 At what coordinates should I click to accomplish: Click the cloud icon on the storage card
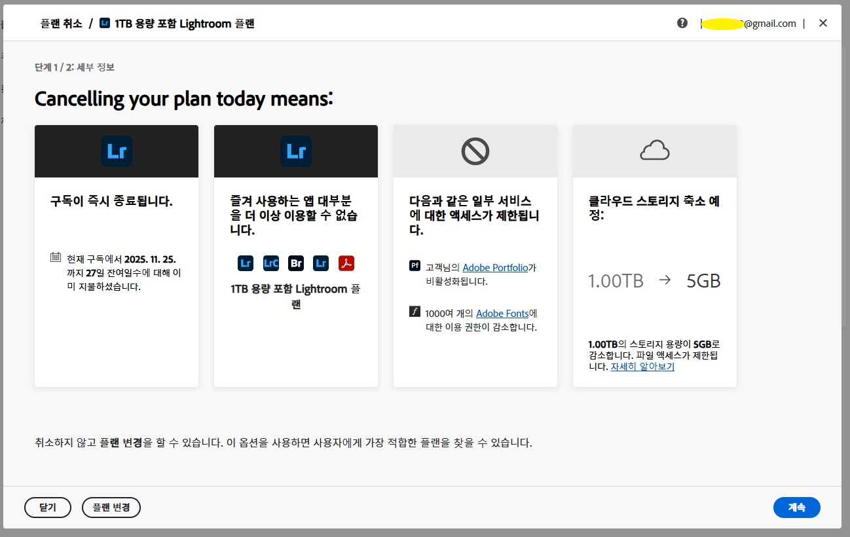655,151
